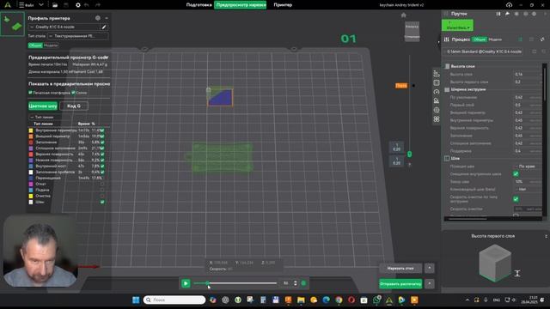Click the circular gauge icon in viewport toolbar
Image resolution: width=550 pixels, height=309 pixels.
[437, 92]
